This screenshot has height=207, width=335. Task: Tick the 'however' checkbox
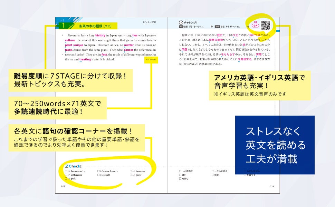131,171
